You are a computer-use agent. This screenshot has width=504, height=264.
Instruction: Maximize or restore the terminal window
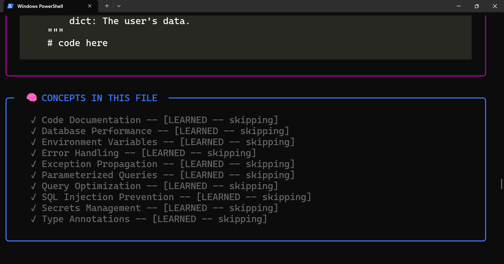click(x=477, y=6)
